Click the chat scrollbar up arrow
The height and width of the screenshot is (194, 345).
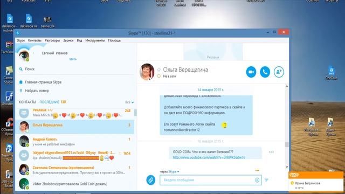tap(287, 86)
